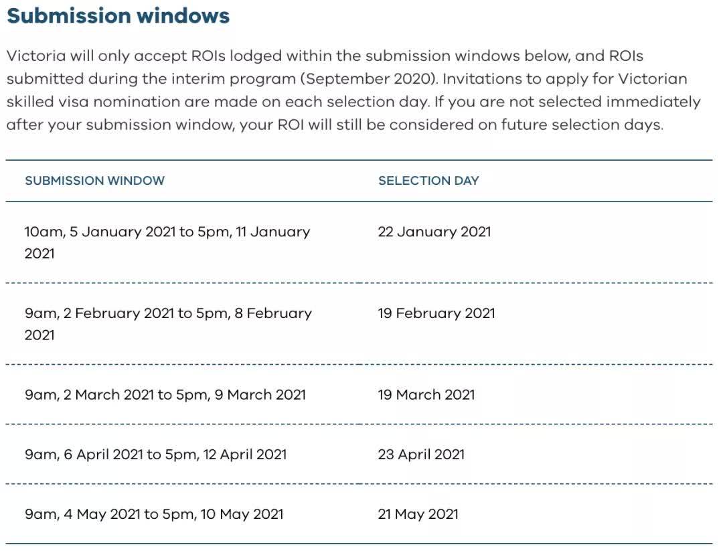Click the SUBMISSION WINDOW column header
The width and height of the screenshot is (723, 551).
coord(94,181)
